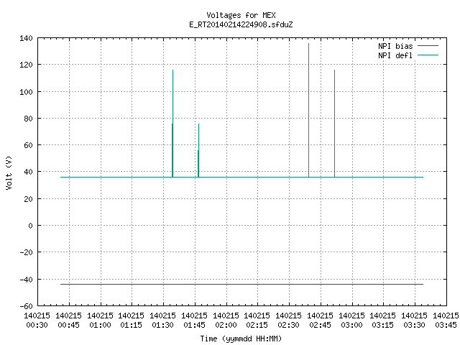The image size is (460, 345).
Task: Click the 'NPI defl' legend label
Action: (x=395, y=55)
